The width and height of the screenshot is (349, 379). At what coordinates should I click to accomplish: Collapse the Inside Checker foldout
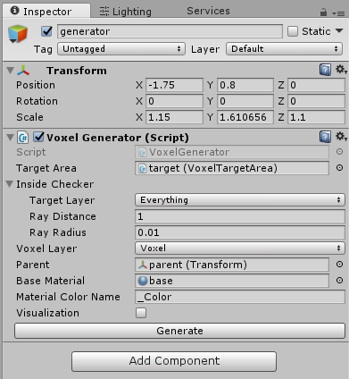pyautogui.click(x=10, y=184)
